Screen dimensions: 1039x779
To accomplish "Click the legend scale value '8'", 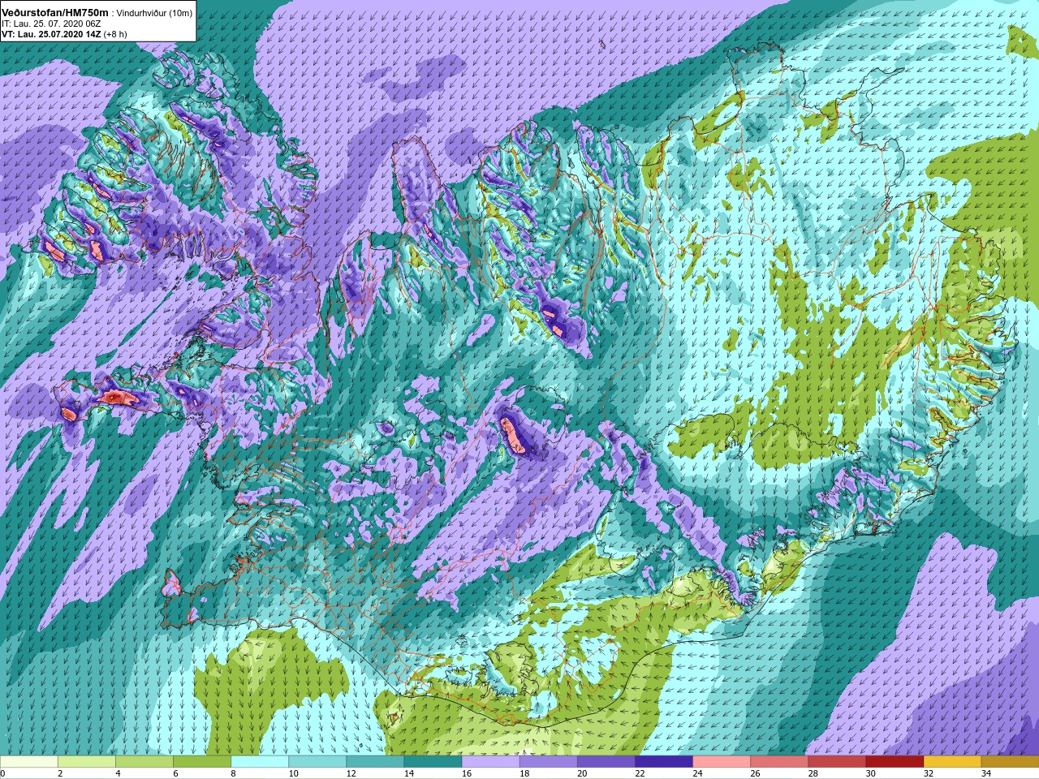I will click(x=233, y=773).
